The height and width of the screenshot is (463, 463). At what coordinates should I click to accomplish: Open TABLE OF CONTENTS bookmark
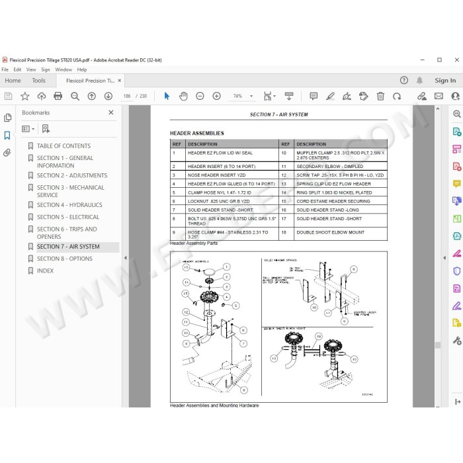(x=63, y=146)
